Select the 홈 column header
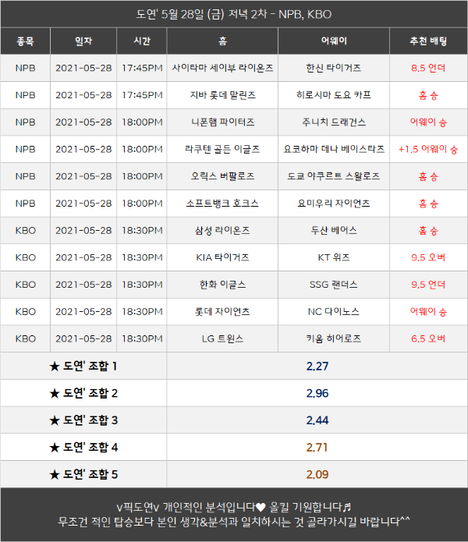The width and height of the screenshot is (468, 542). point(222,41)
